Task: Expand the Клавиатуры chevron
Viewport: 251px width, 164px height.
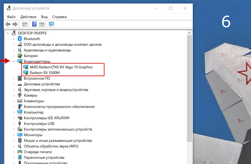Action: click(14, 101)
